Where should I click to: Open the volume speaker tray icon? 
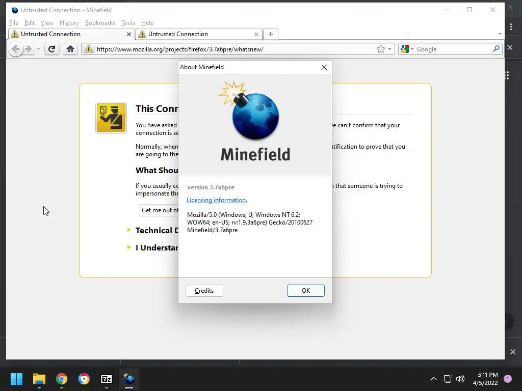coord(460,379)
